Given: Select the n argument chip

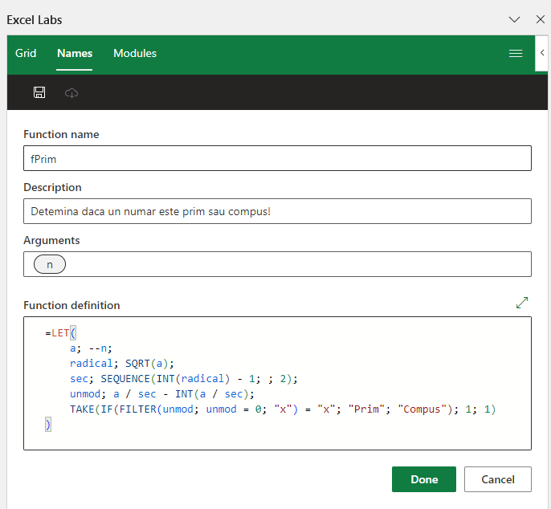Looking at the screenshot, I should 50,264.
